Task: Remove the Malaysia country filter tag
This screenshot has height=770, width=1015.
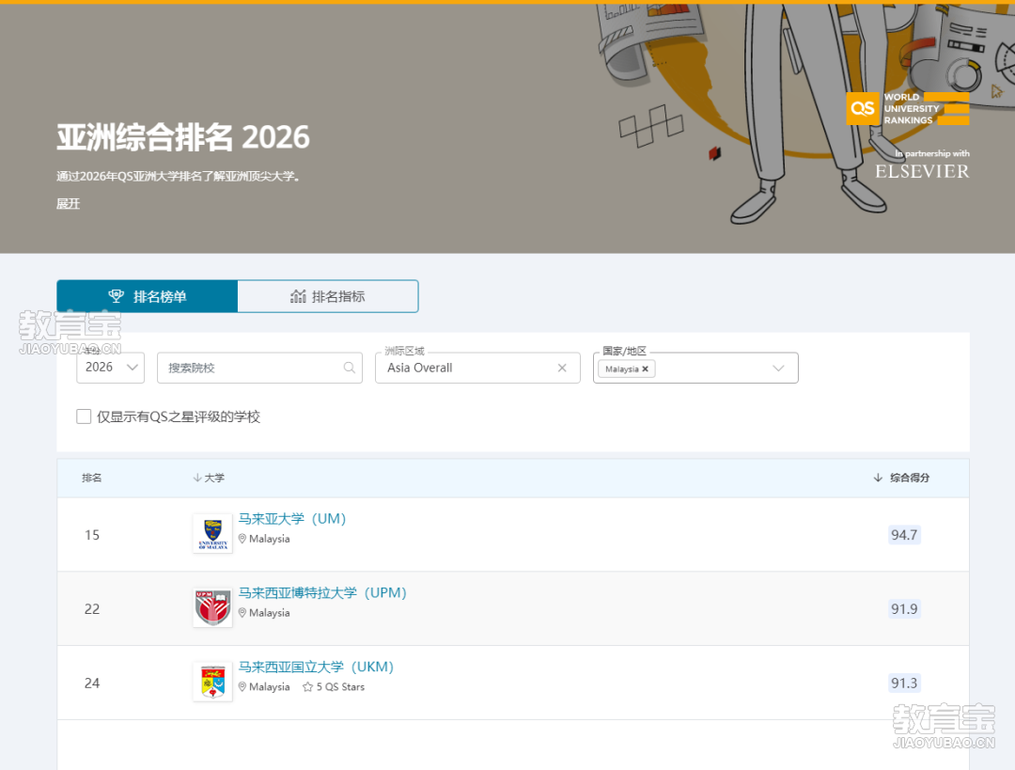Action: pyautogui.click(x=645, y=369)
